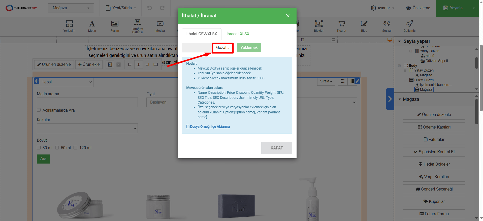Open the Kokular dropdown
483x221 pixels.
point(87,128)
